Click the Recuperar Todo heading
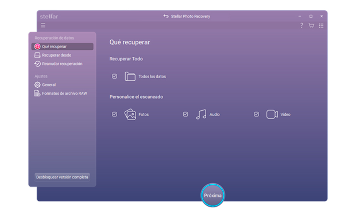The height and width of the screenshot is (217, 348). [x=126, y=59]
